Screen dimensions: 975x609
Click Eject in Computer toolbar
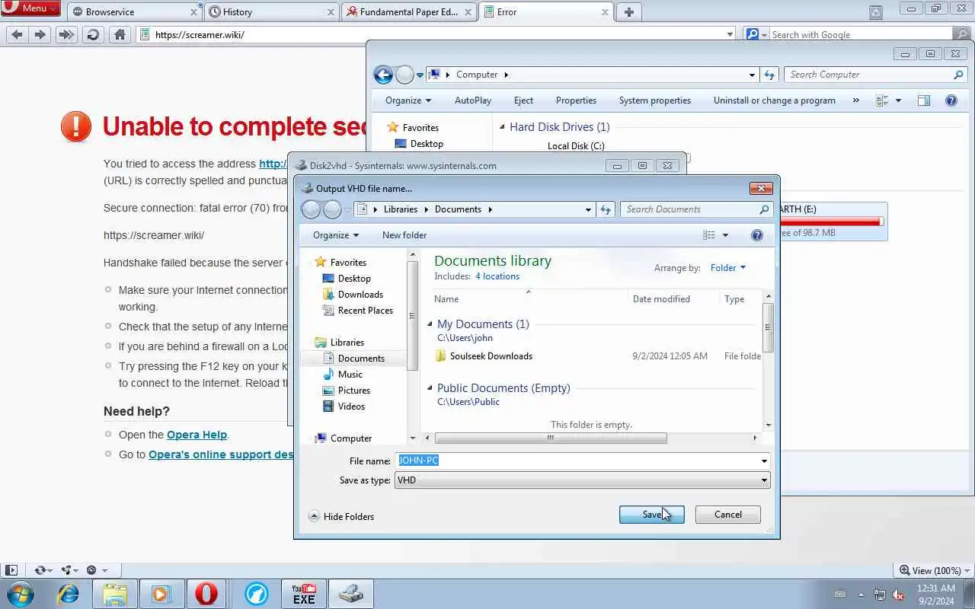point(523,100)
